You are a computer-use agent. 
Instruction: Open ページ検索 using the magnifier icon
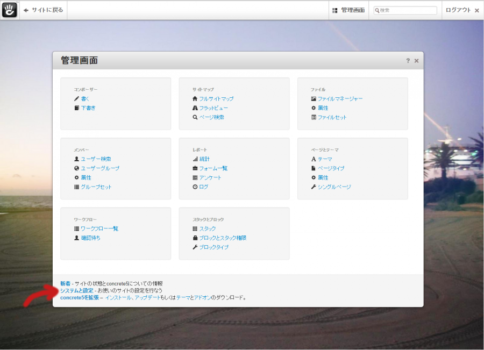tap(195, 117)
